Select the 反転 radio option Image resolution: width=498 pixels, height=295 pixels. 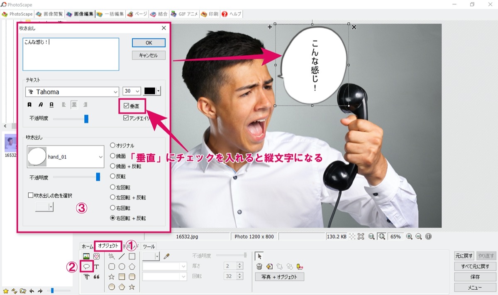pyautogui.click(x=112, y=177)
